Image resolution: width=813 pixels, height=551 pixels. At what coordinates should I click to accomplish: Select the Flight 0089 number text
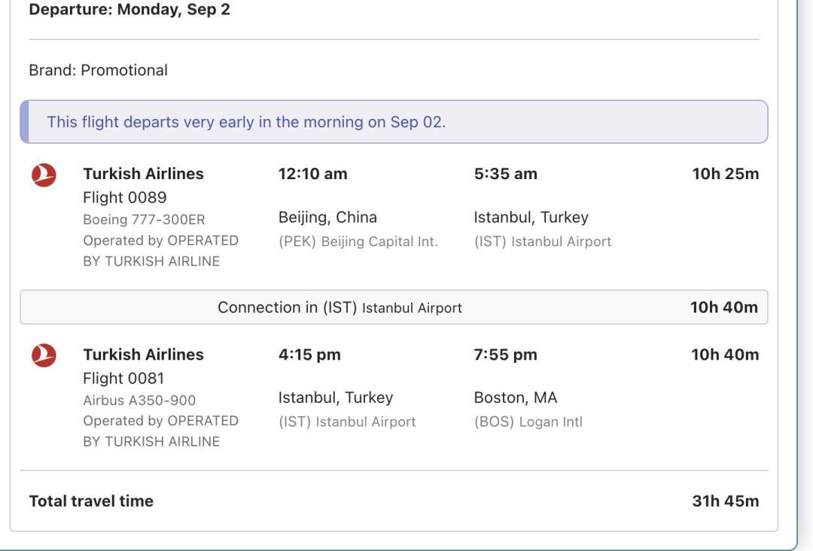pos(124,197)
